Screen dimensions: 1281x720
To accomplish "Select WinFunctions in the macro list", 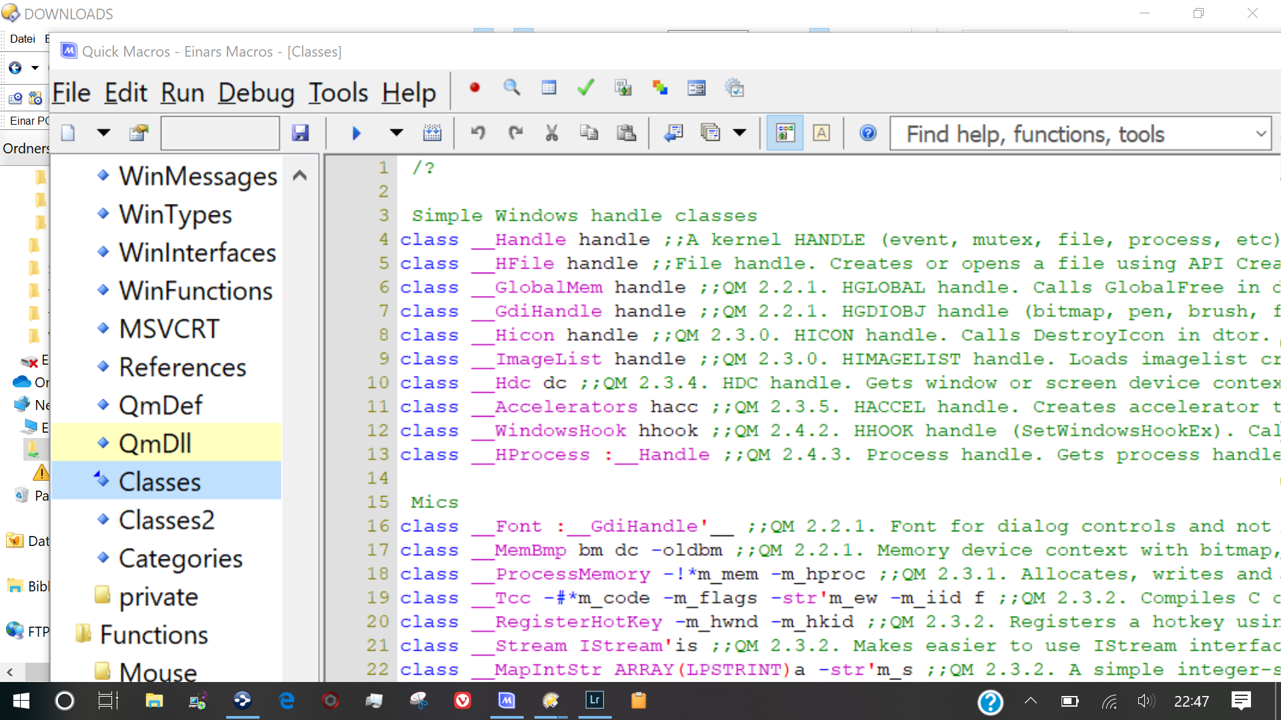I will coord(195,291).
